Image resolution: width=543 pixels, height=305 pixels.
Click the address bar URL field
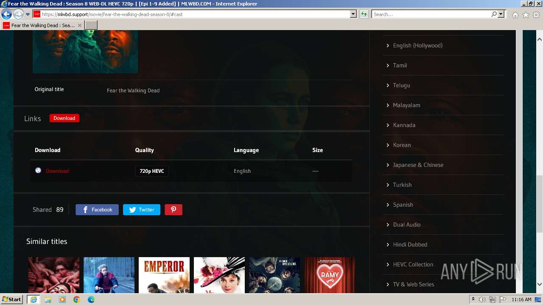(x=191, y=14)
